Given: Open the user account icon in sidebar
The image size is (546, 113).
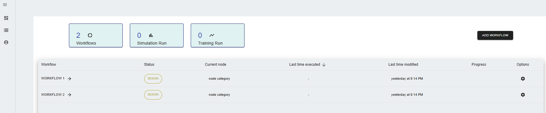Looking at the screenshot, I should tap(6, 43).
